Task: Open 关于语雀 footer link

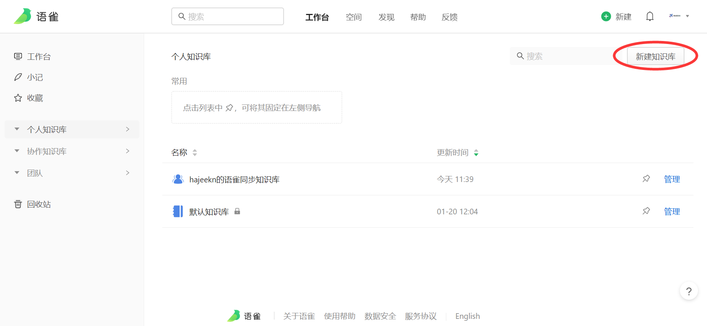Action: coord(299,316)
